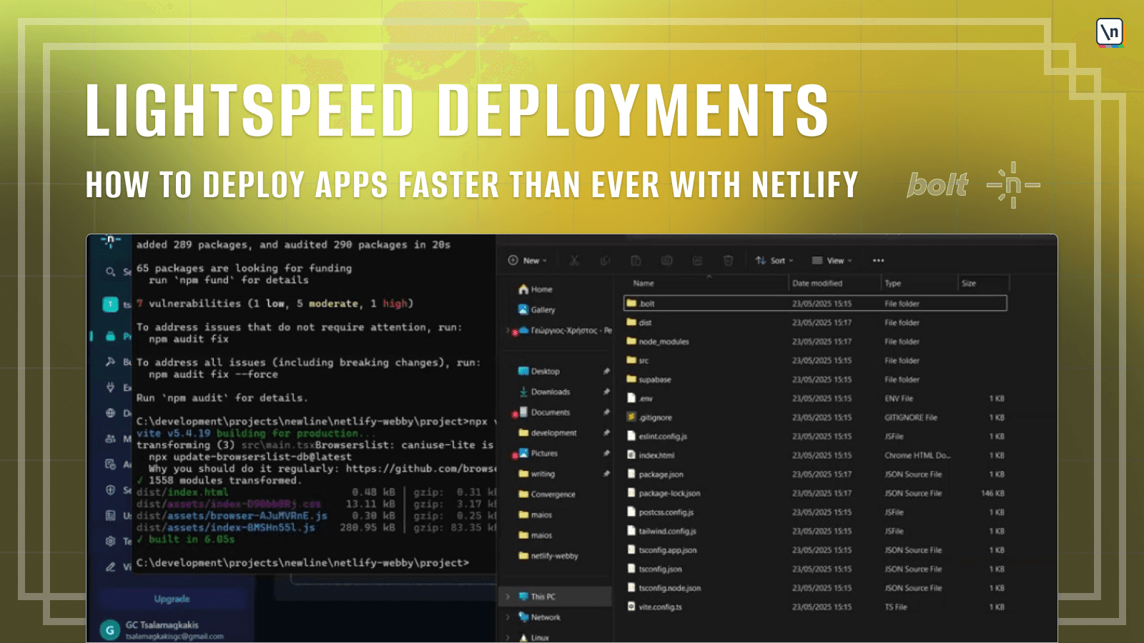Screen dimensions: 1144x643
Task: Open the writing quick access folder
Action: click(536, 474)
